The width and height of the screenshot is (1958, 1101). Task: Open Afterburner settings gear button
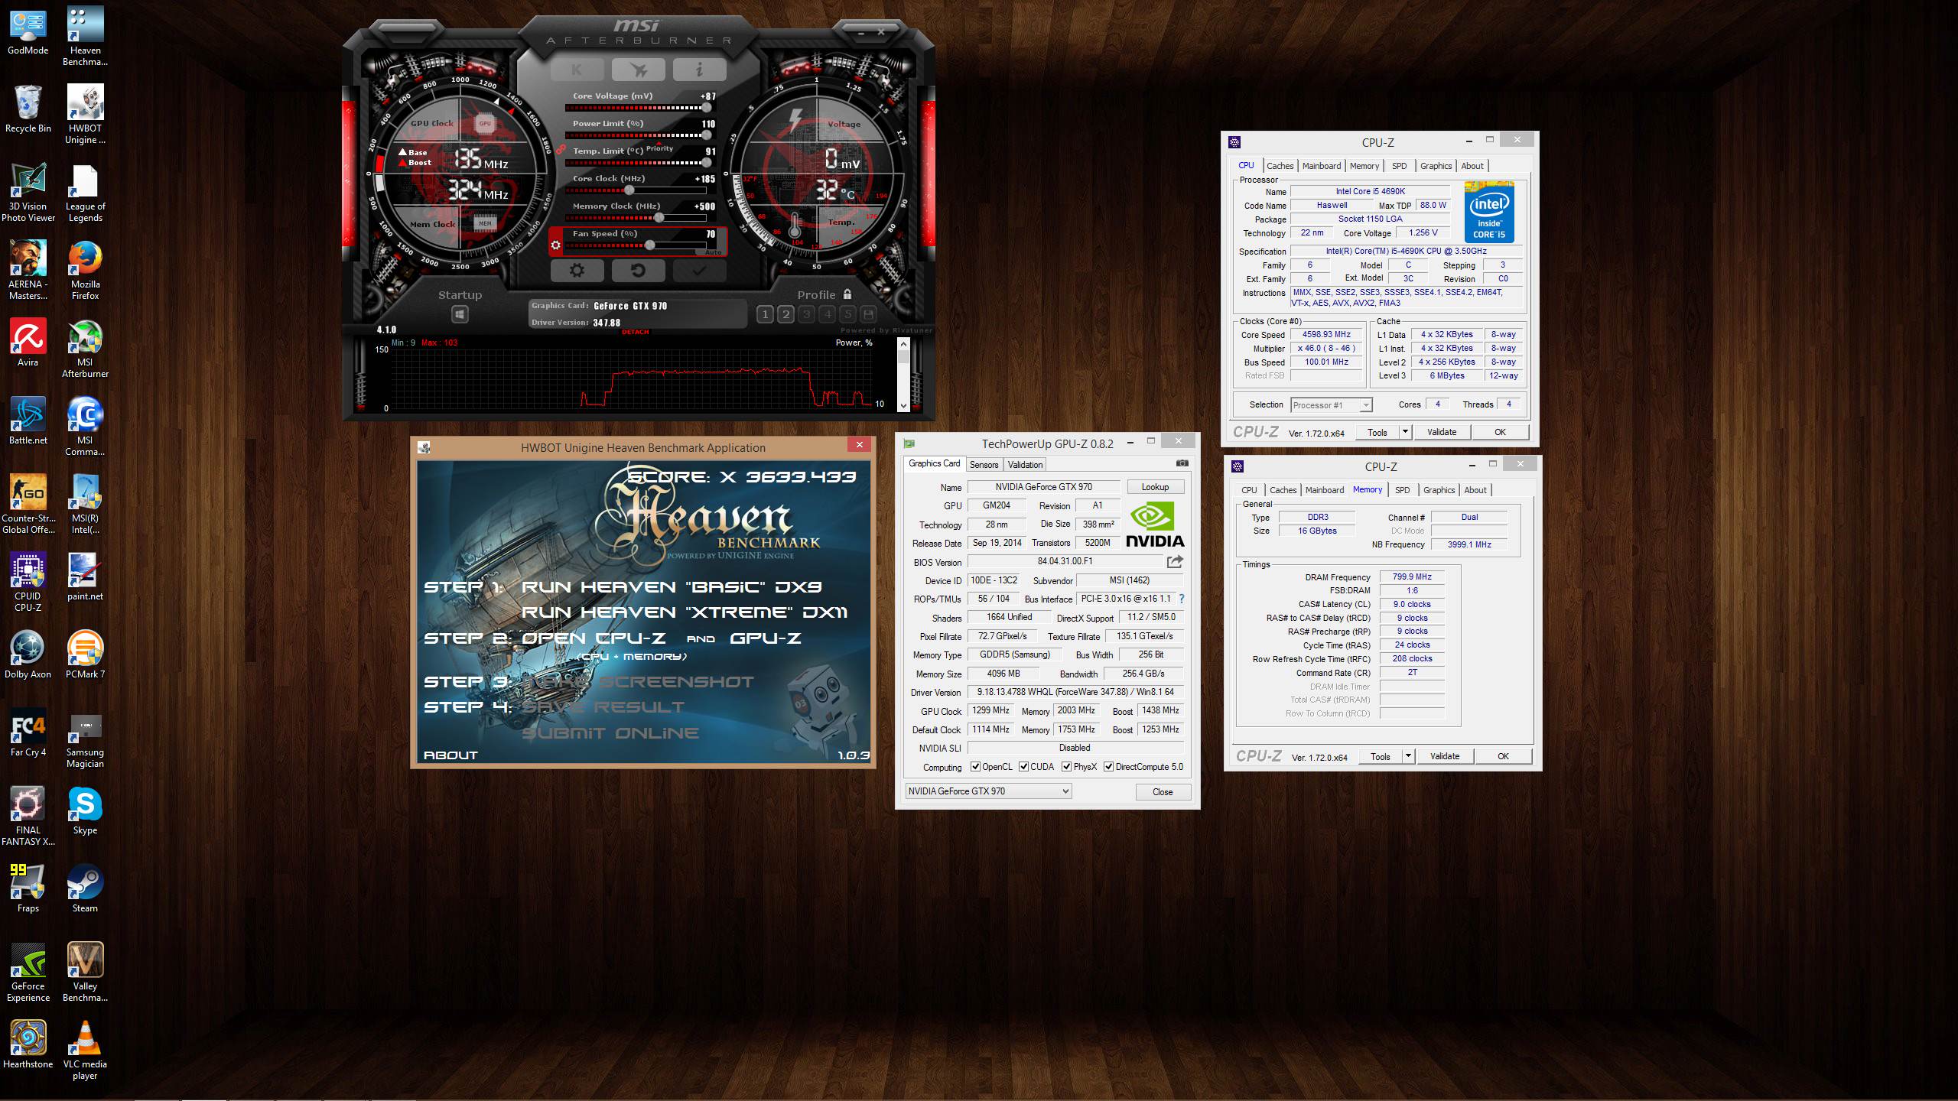(x=577, y=271)
